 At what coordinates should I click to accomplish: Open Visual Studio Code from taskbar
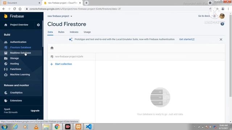click(x=89, y=127)
